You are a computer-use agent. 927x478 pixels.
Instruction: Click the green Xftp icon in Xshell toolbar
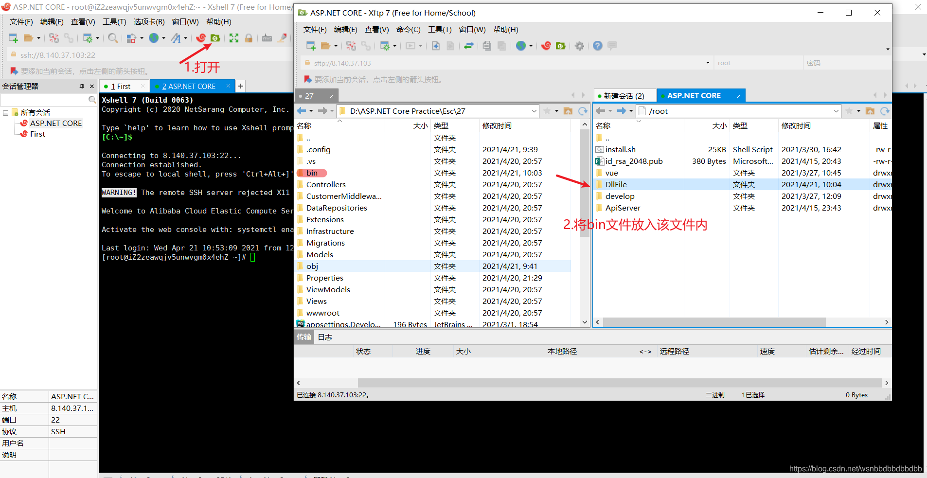point(215,38)
